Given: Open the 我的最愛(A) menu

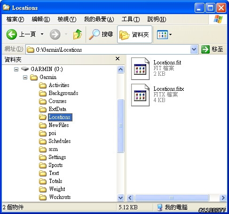Looking at the screenshot, I should pyautogui.click(x=99, y=19).
